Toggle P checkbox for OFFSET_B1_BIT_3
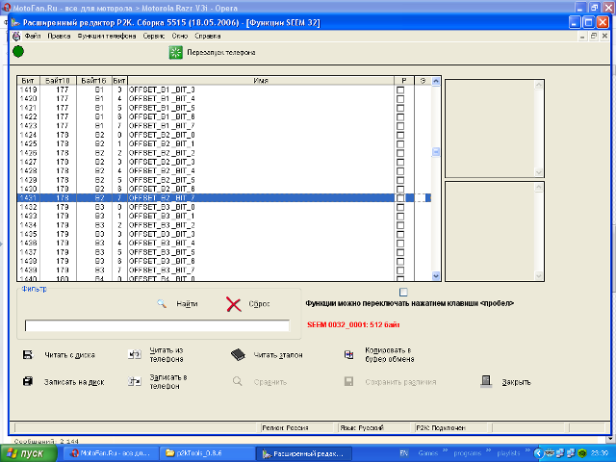616x462 pixels. [400, 90]
